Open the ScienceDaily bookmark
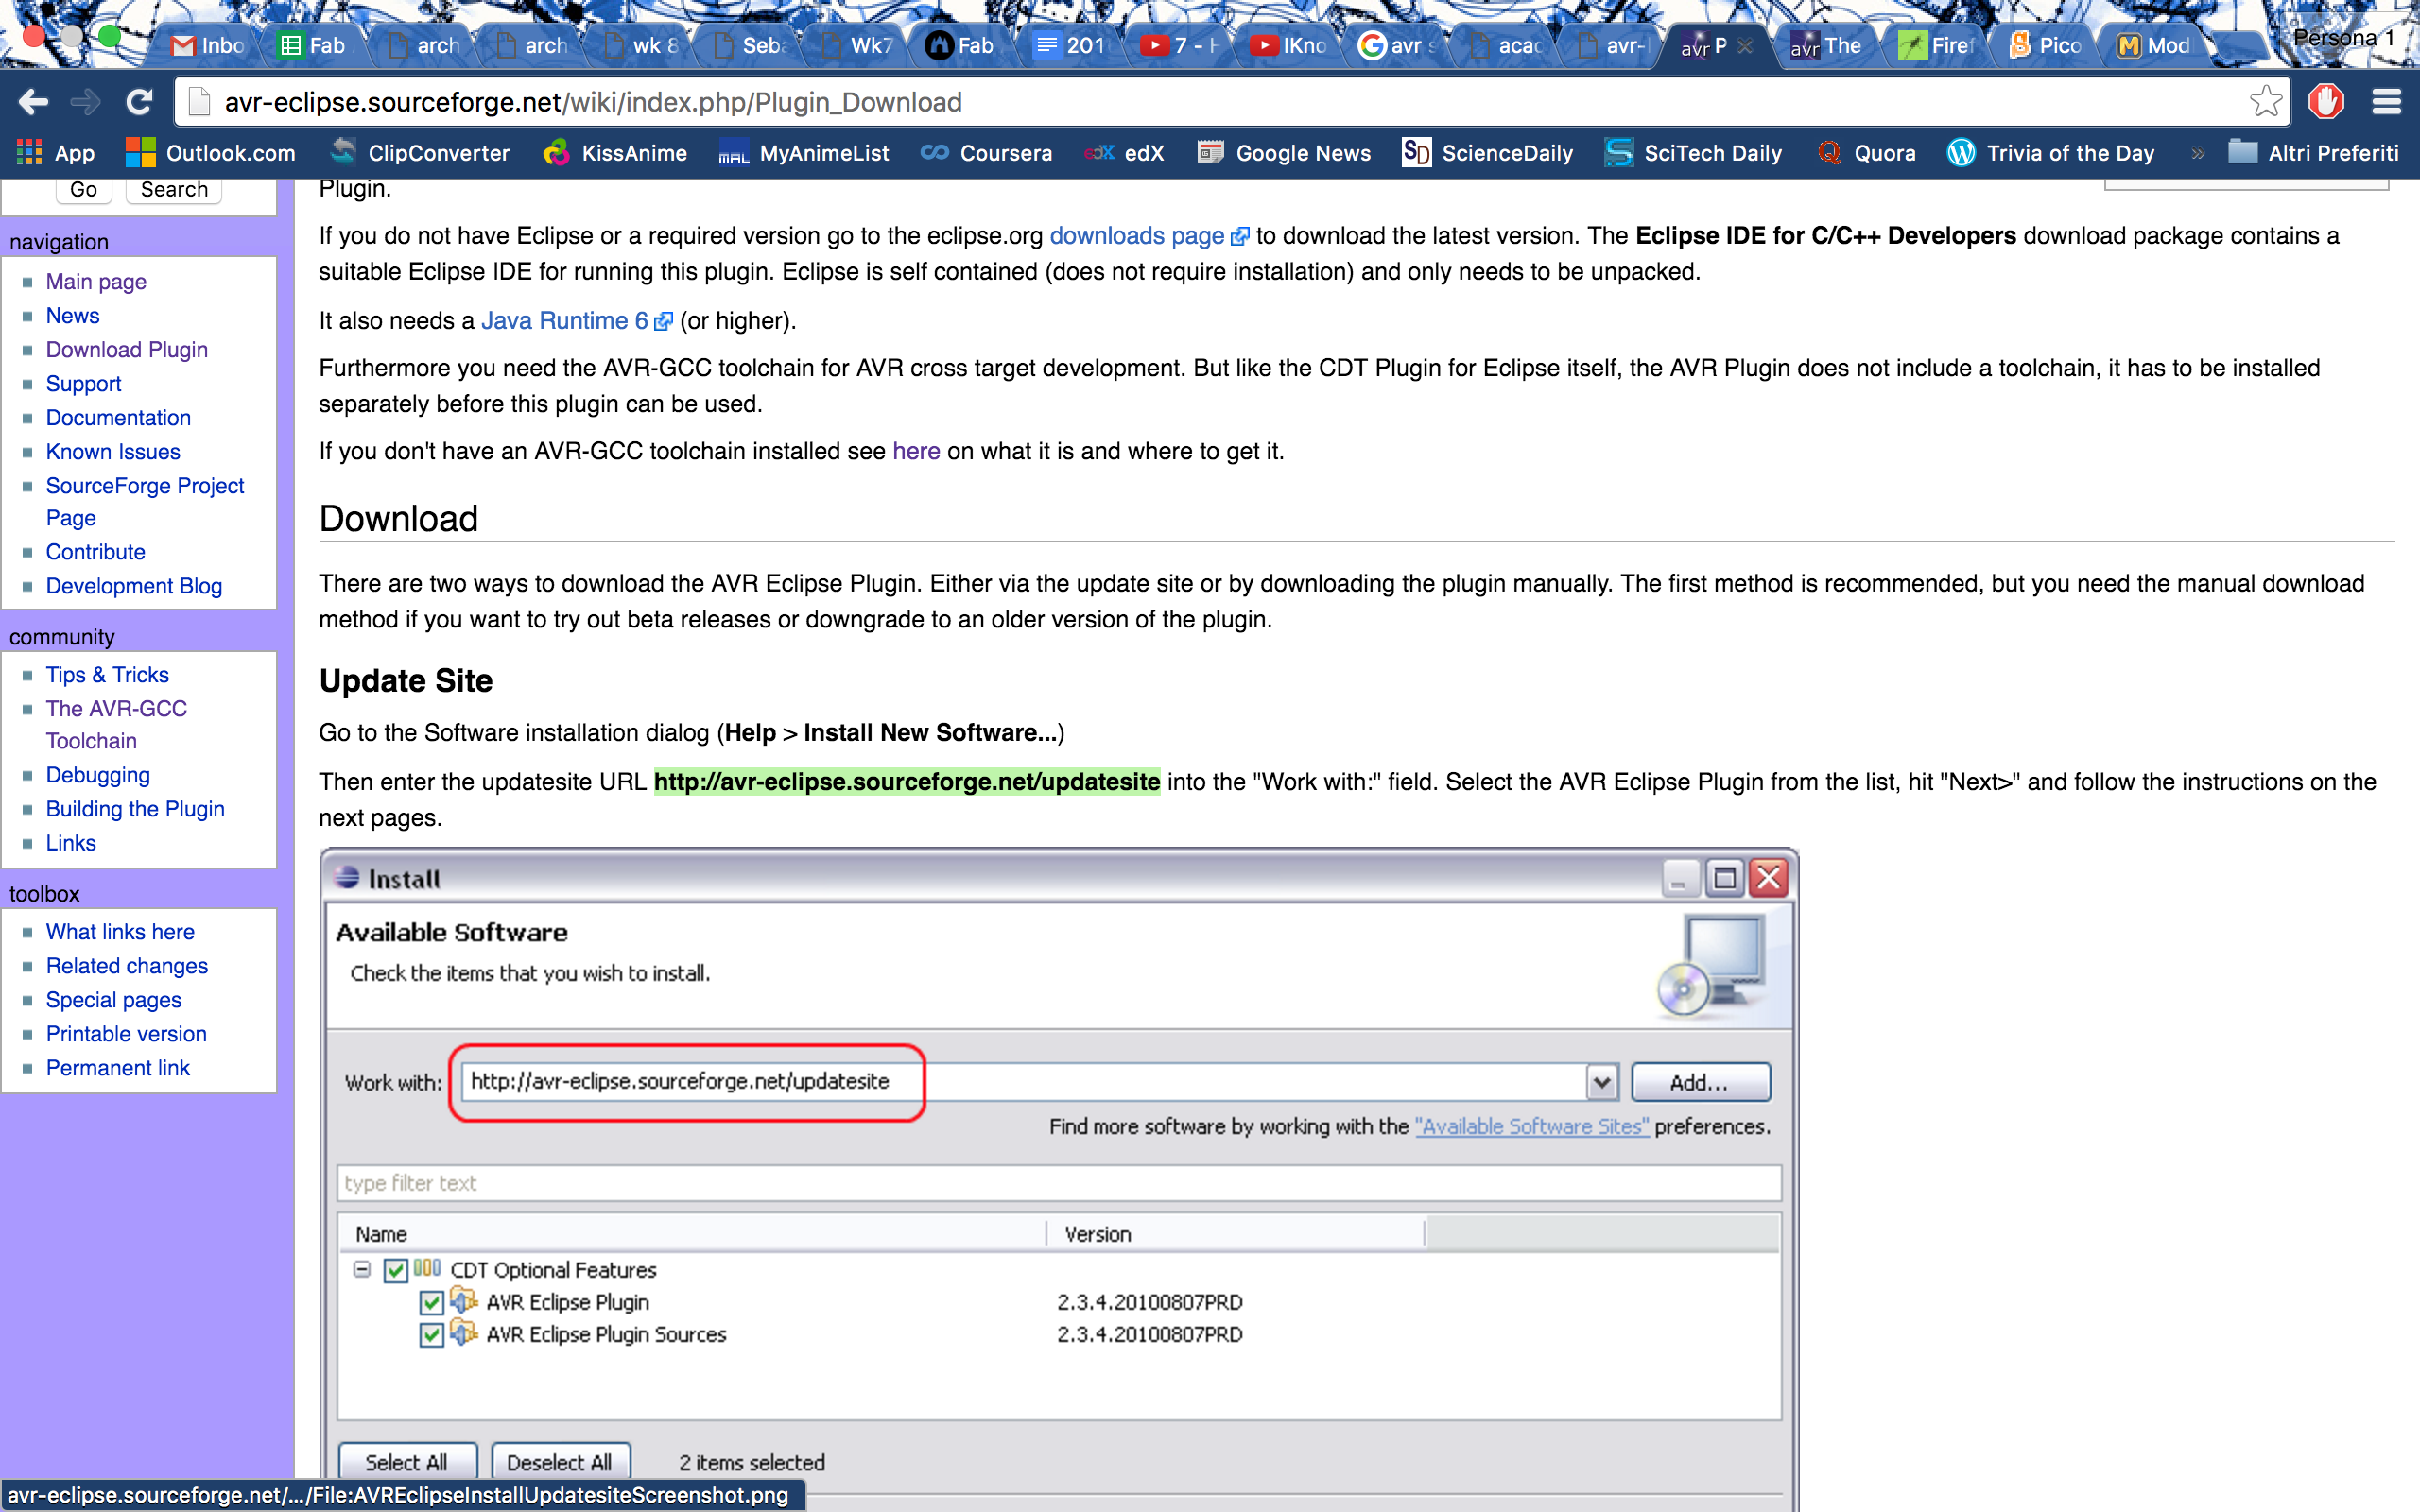This screenshot has width=2420, height=1512. coord(1487,153)
